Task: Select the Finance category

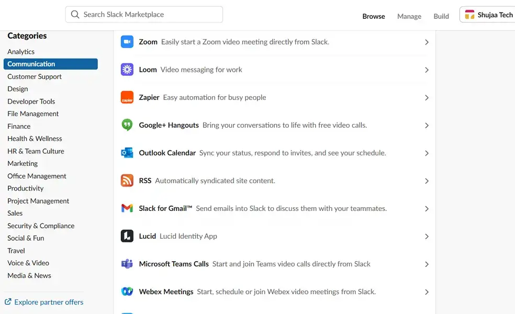Action: tap(19, 126)
